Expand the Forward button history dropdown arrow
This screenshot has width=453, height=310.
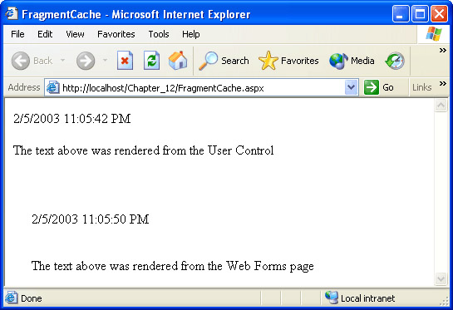pyautogui.click(x=106, y=61)
